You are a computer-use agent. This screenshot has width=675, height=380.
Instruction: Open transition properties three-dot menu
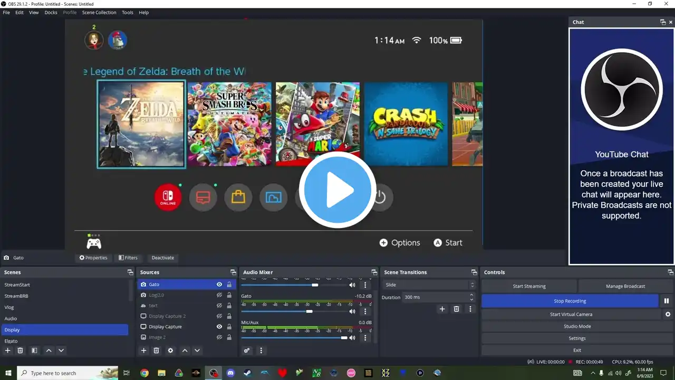point(470,309)
